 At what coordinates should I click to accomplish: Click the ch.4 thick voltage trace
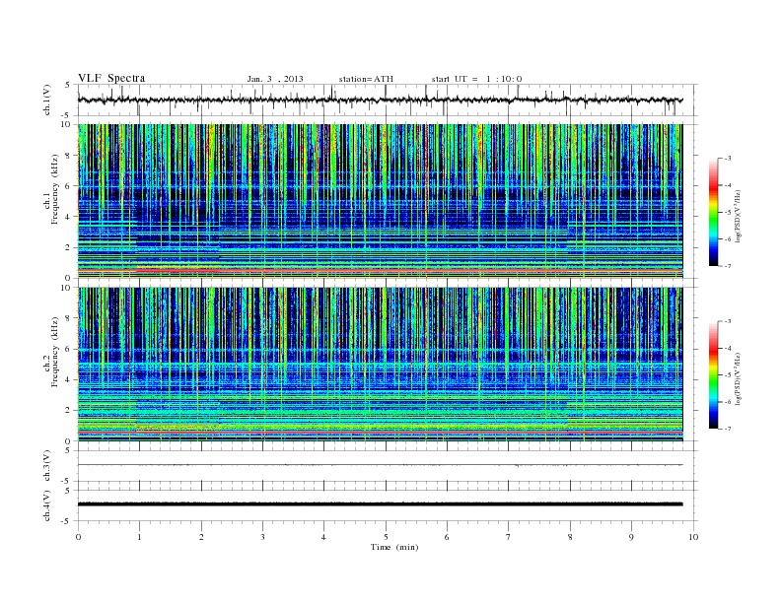coord(380,504)
